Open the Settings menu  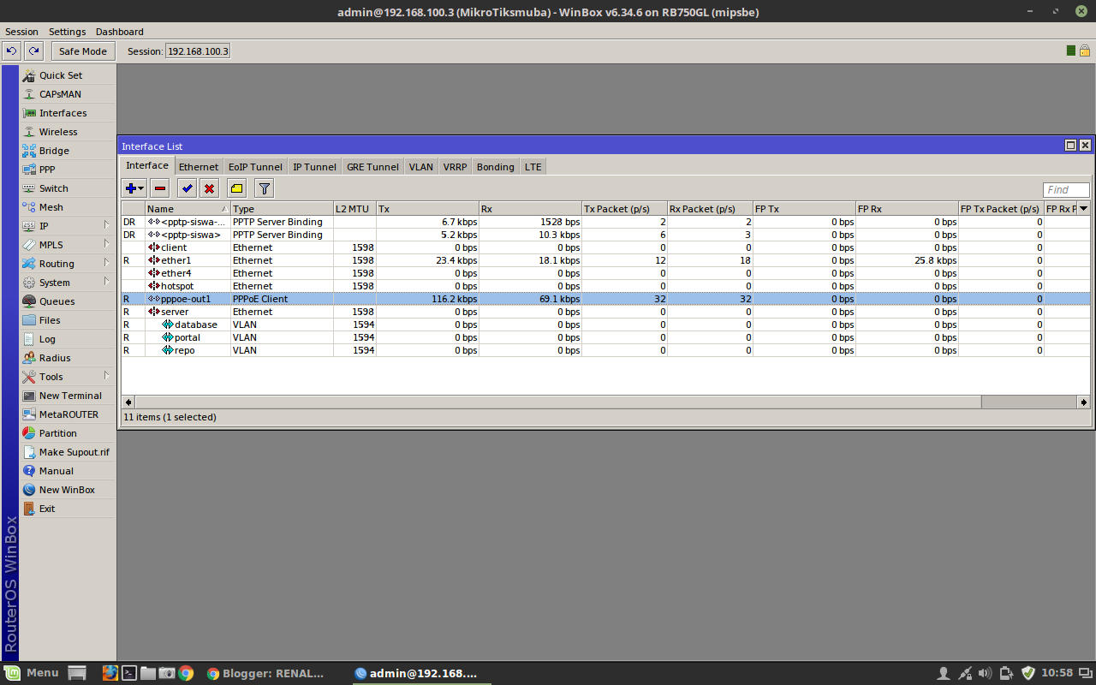(x=67, y=32)
